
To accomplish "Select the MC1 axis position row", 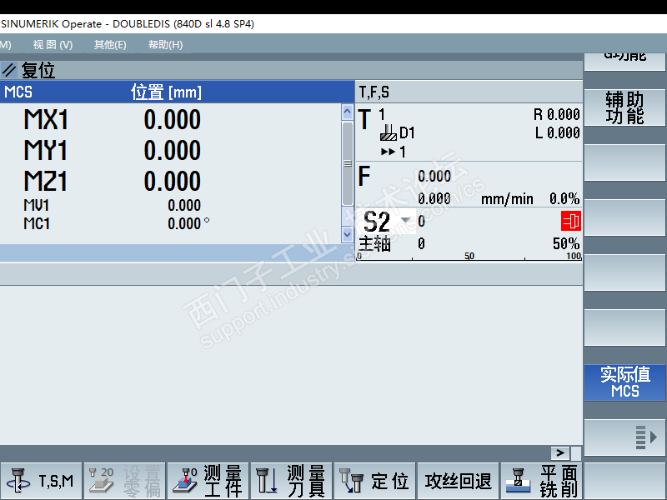I will click(170, 223).
